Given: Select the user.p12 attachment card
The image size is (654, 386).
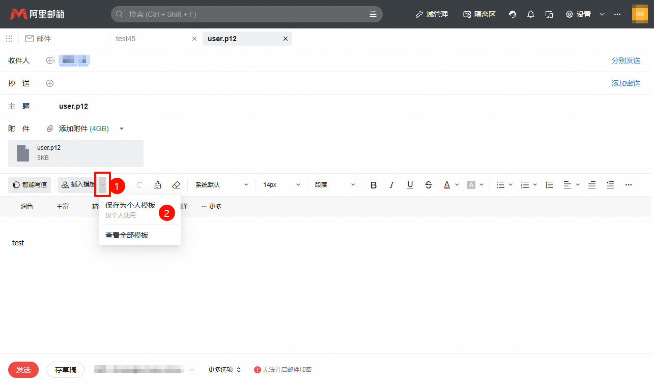Looking at the screenshot, I should click(x=76, y=153).
